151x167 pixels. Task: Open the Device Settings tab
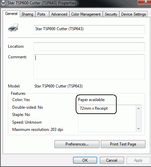[x=133, y=14]
